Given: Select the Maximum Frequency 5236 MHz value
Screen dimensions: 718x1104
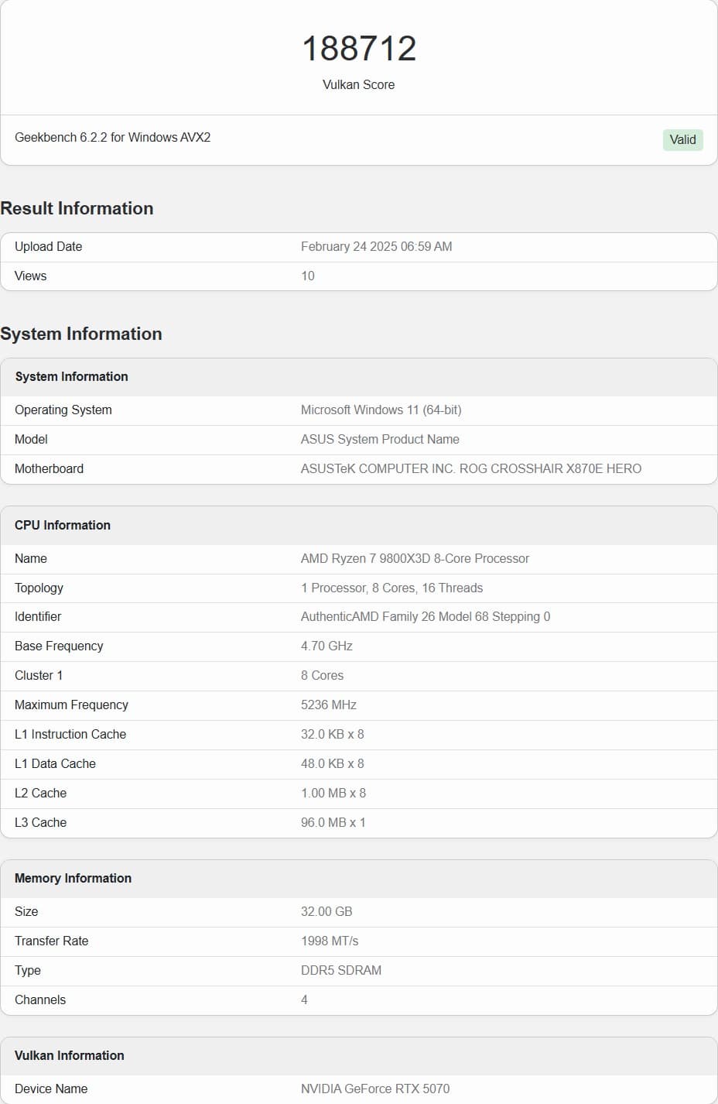Looking at the screenshot, I should point(328,705).
